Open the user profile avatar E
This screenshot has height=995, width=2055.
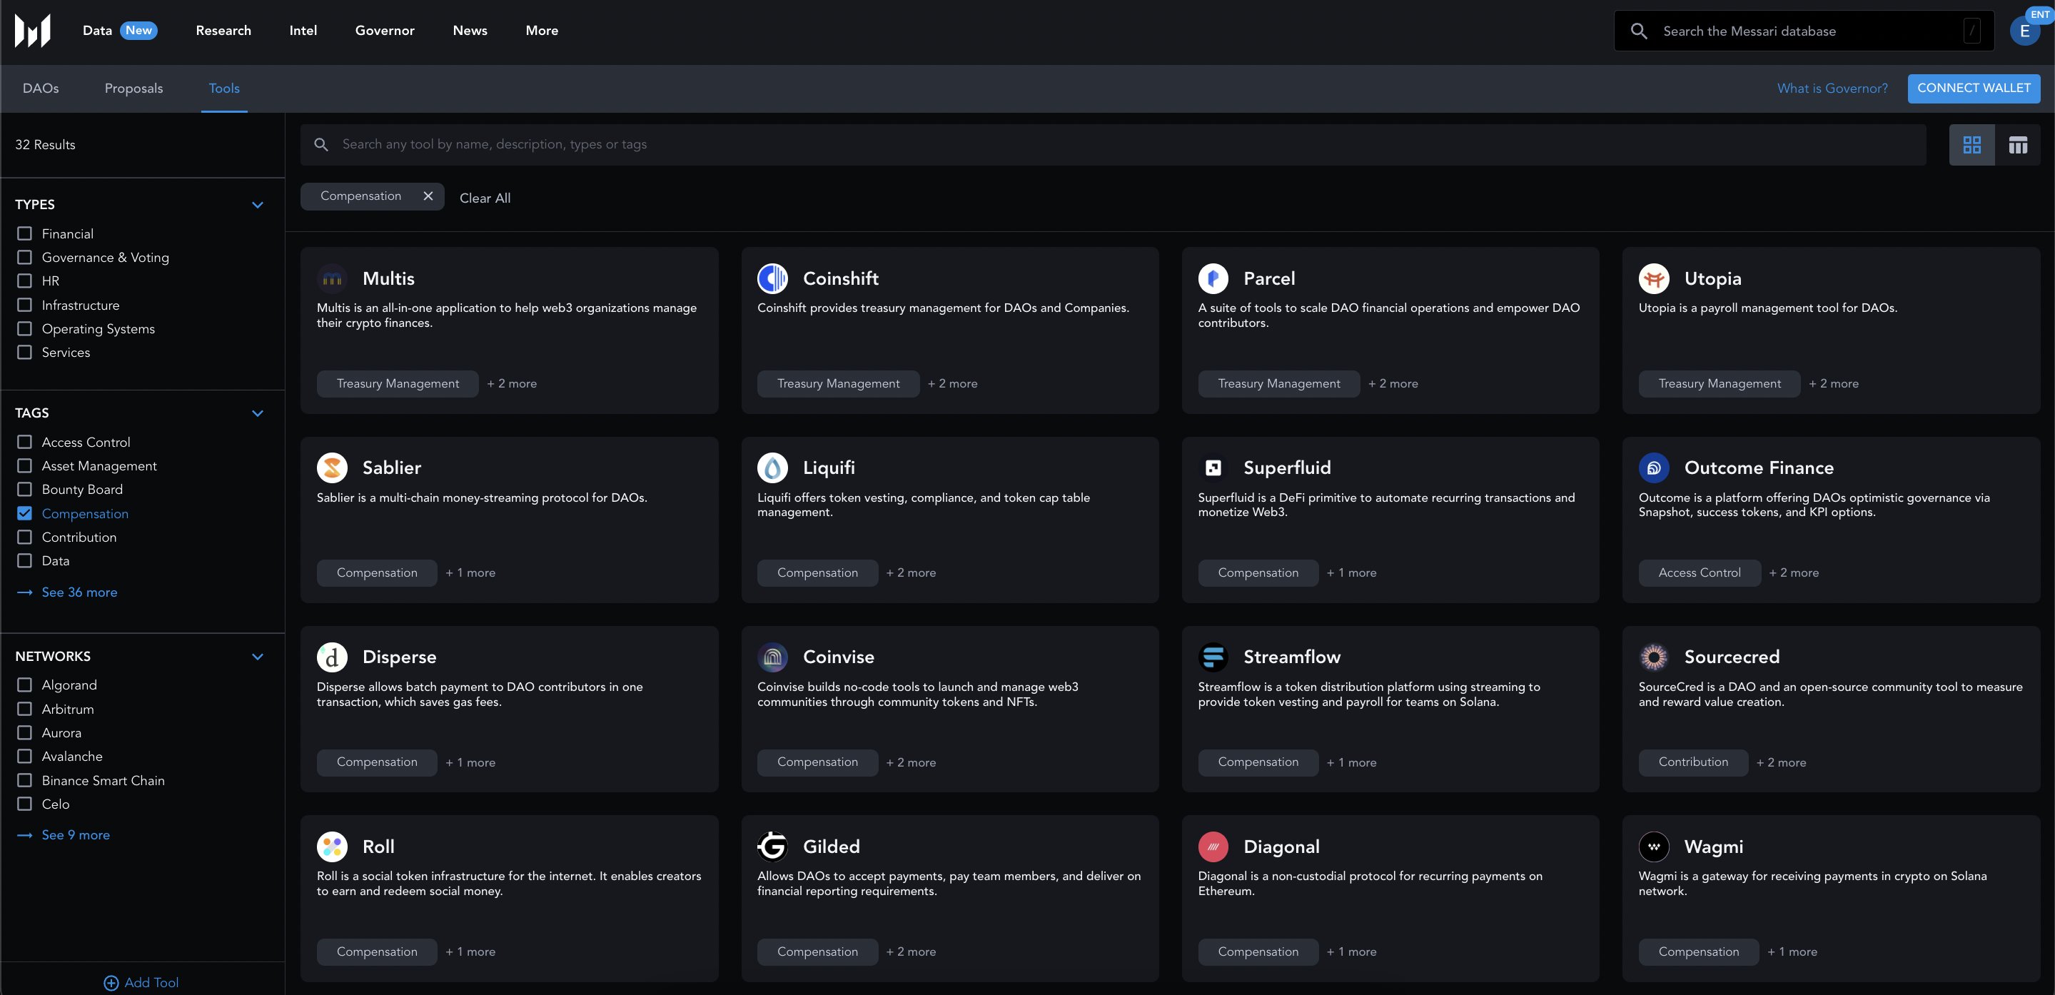(2024, 31)
